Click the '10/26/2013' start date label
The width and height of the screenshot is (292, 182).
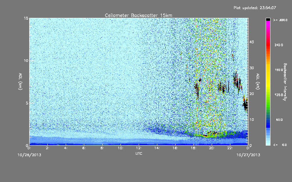pos(30,155)
